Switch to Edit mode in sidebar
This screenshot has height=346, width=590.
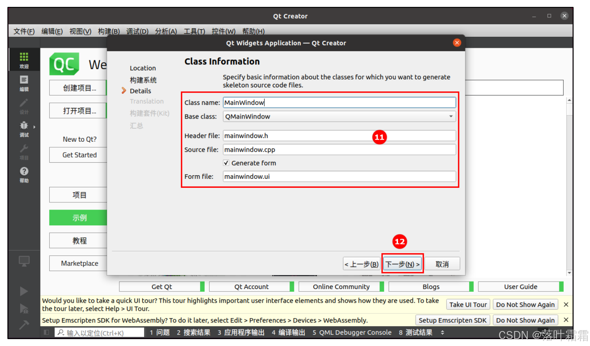[24, 83]
